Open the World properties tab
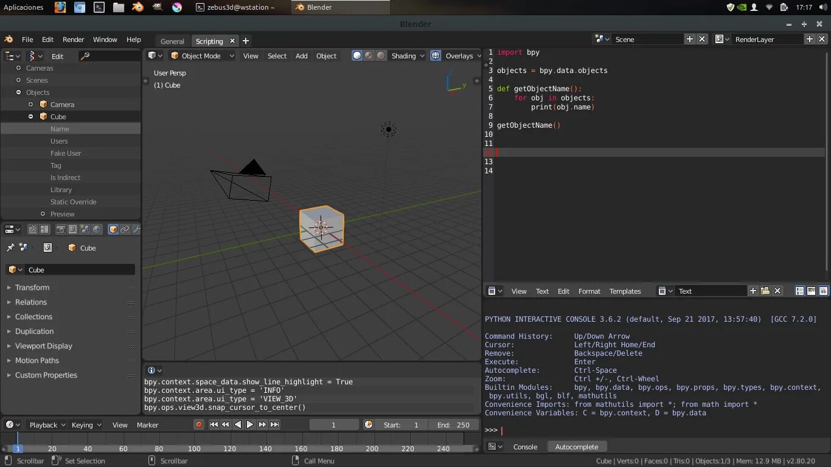 pos(97,229)
